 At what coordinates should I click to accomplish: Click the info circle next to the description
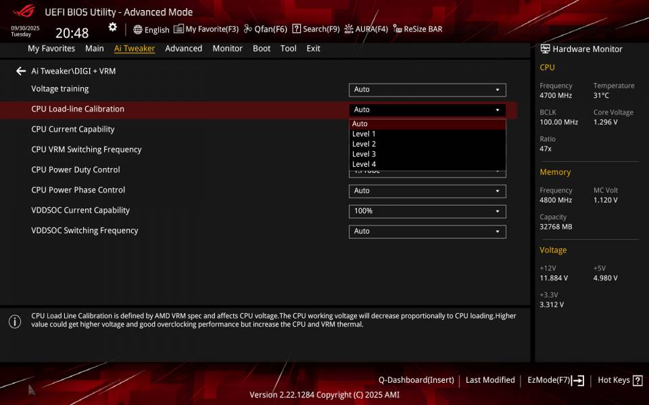click(14, 322)
